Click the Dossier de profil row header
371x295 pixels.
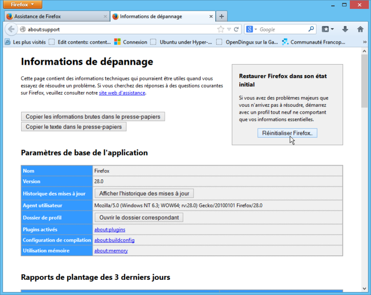click(x=57, y=218)
